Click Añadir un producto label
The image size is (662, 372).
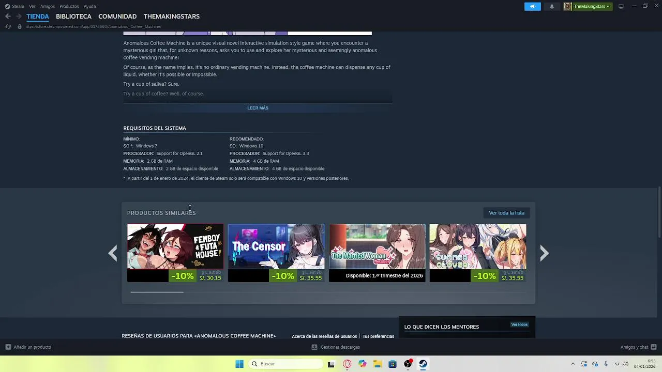[32, 347]
